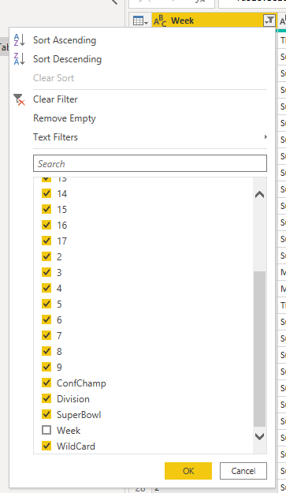Select Remove Empty menu option

(x=65, y=118)
